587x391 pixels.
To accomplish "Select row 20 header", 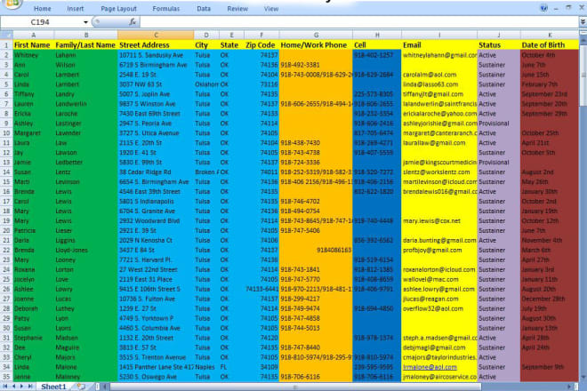I will point(6,230).
